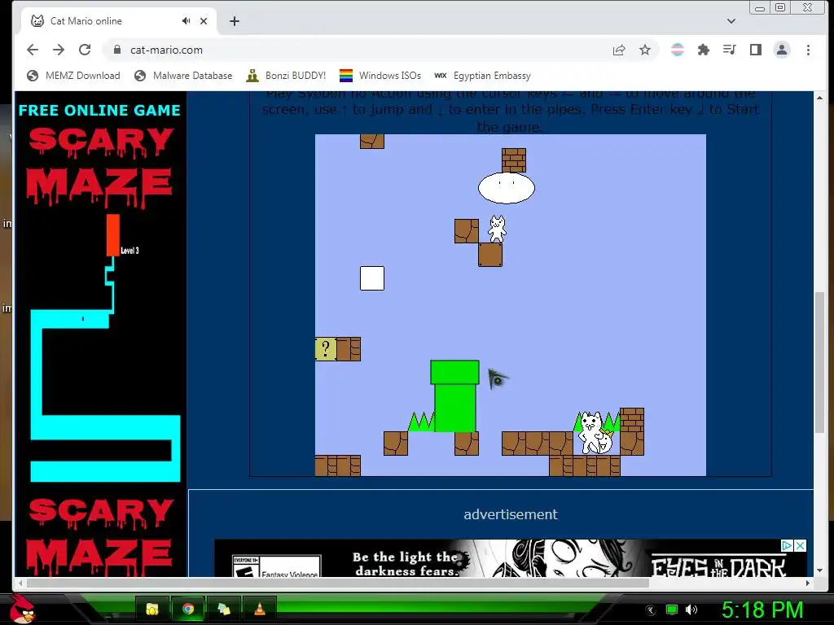Close the banner ad with its X
The height and width of the screenshot is (625, 834).
coord(800,545)
